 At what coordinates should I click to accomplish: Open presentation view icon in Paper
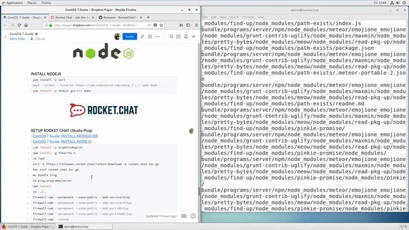pyautogui.click(x=150, y=36)
